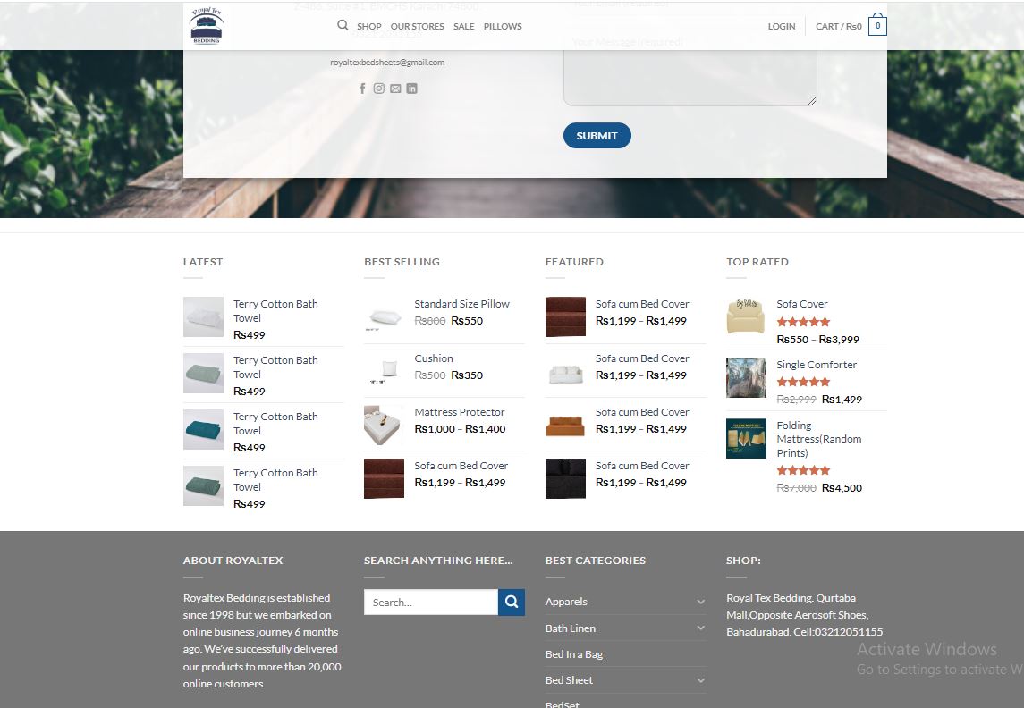Open the Sofa Cover product link

click(x=802, y=303)
